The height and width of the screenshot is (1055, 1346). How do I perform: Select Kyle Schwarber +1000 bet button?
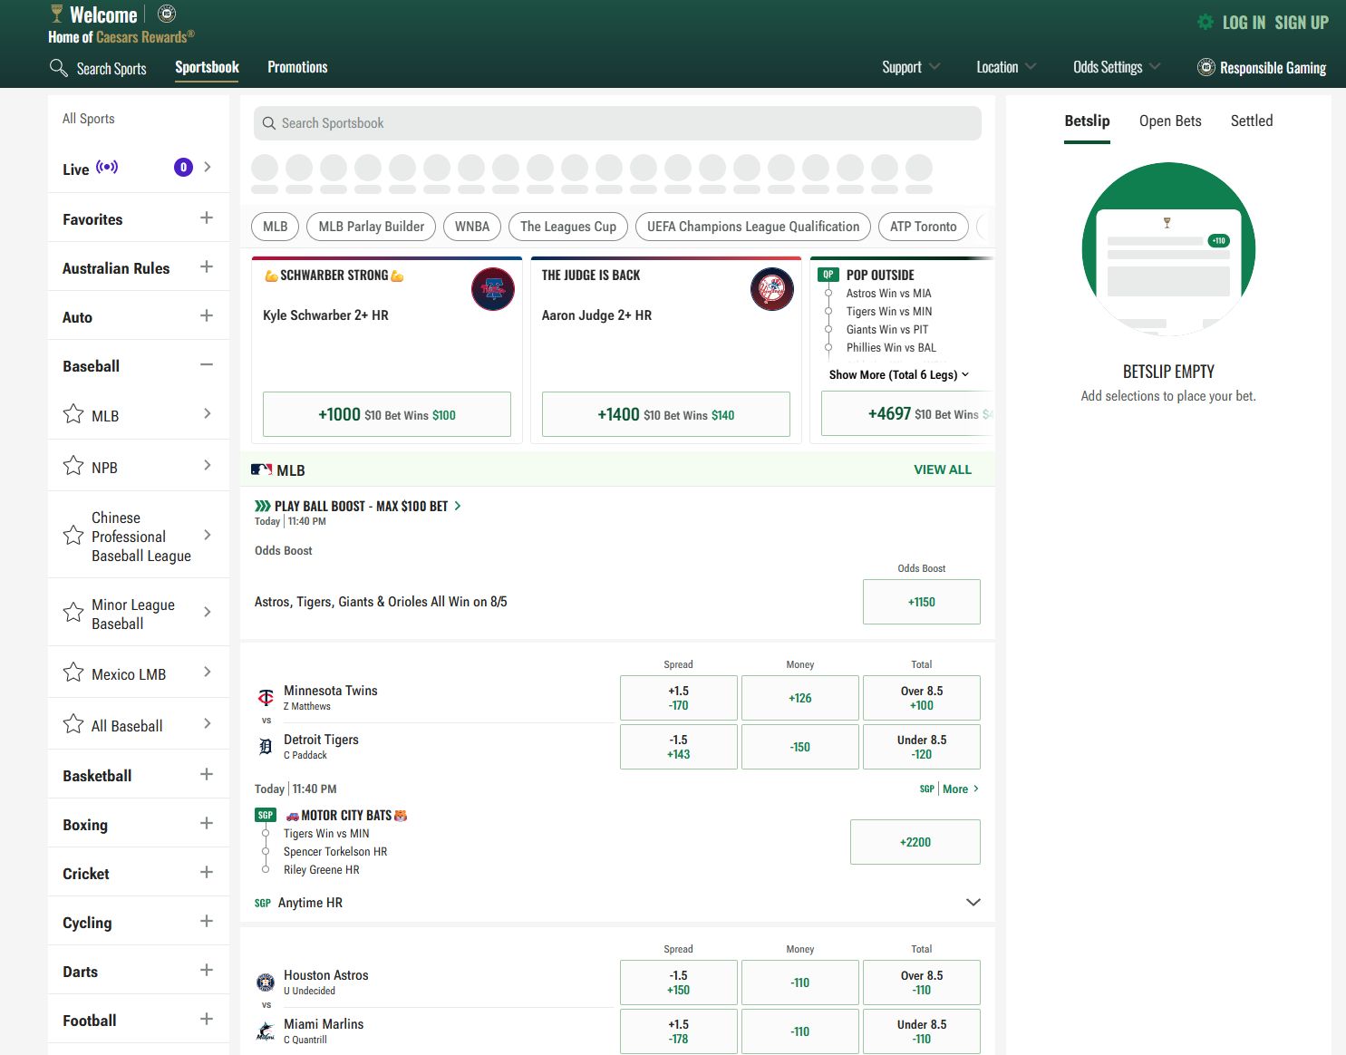[387, 414]
